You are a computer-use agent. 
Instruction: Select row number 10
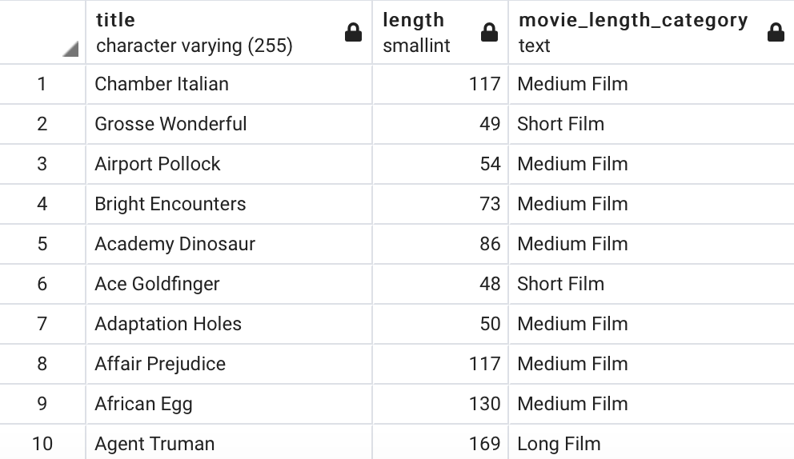click(42, 444)
